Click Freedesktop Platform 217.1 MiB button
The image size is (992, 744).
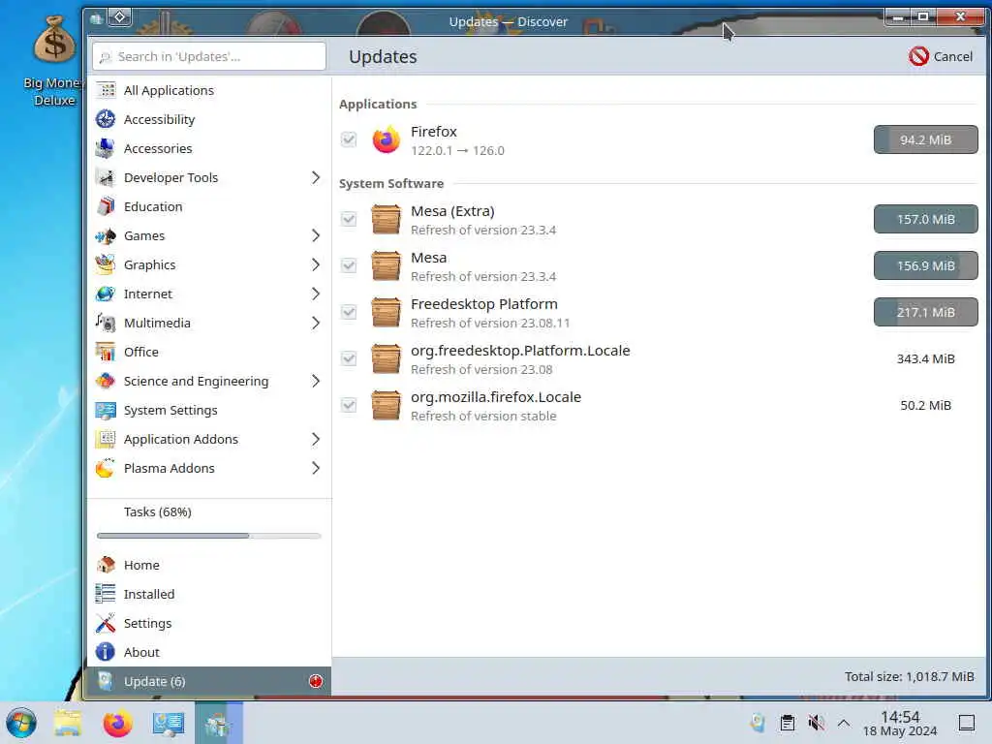(925, 313)
